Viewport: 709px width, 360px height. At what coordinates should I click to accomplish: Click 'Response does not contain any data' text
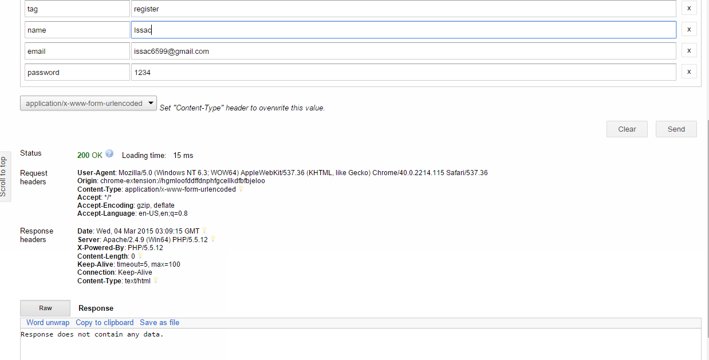pos(92,334)
